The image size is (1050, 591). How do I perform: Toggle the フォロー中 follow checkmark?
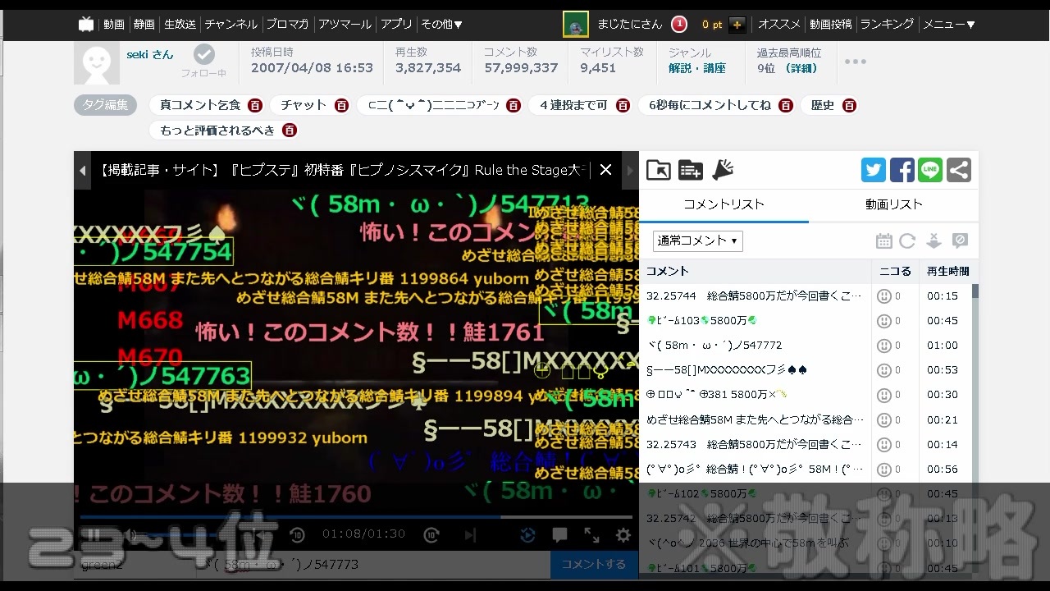tap(204, 54)
